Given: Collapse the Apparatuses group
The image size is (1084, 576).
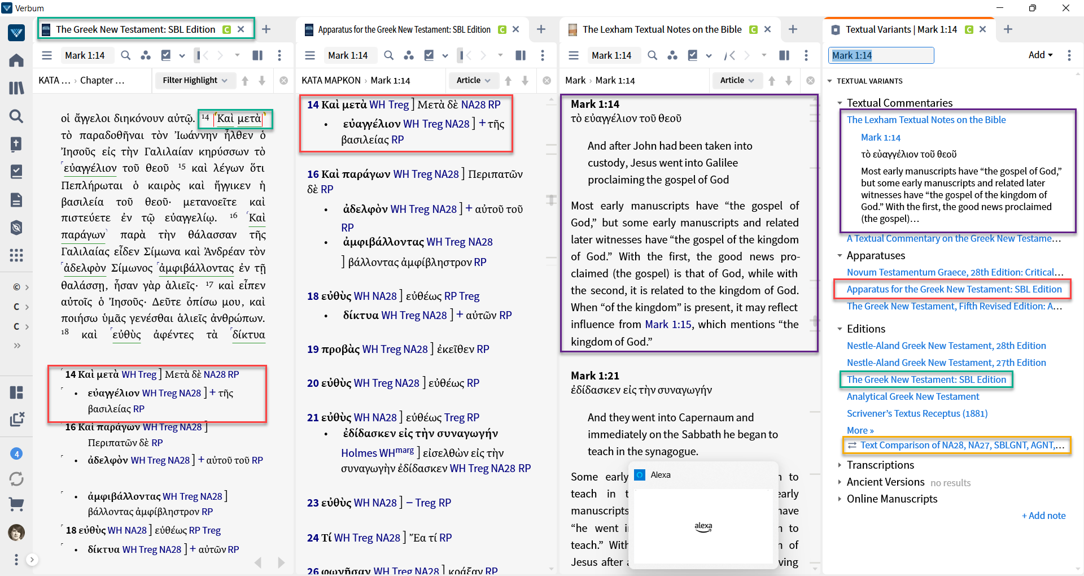Looking at the screenshot, I should pos(840,256).
